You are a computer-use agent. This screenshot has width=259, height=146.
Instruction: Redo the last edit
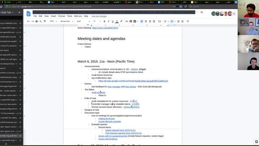click(x=32, y=21)
